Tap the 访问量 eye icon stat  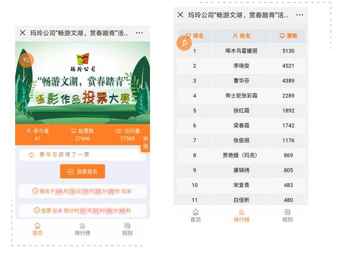click(127, 135)
